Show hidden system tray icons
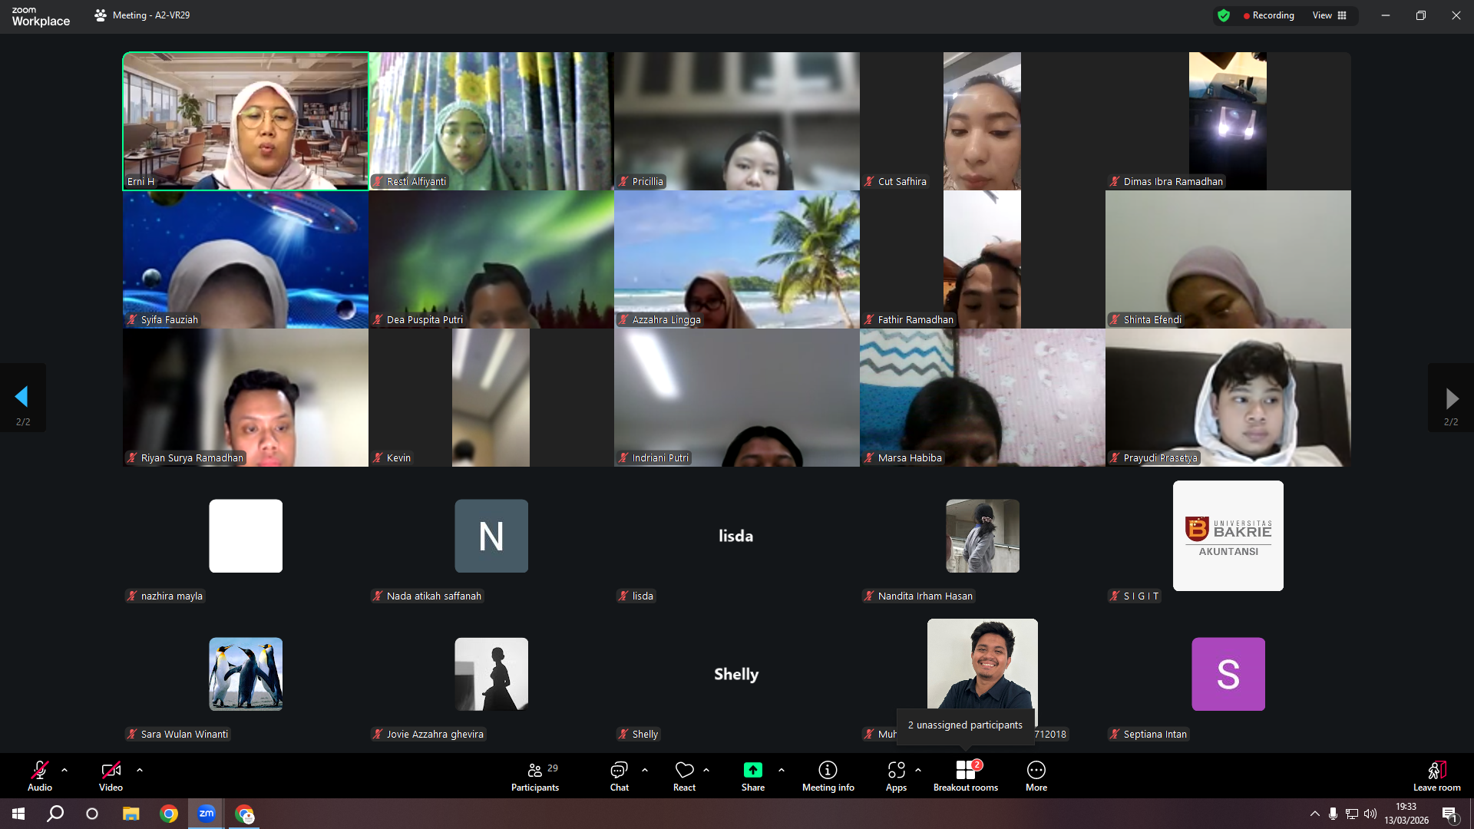 point(1315,814)
